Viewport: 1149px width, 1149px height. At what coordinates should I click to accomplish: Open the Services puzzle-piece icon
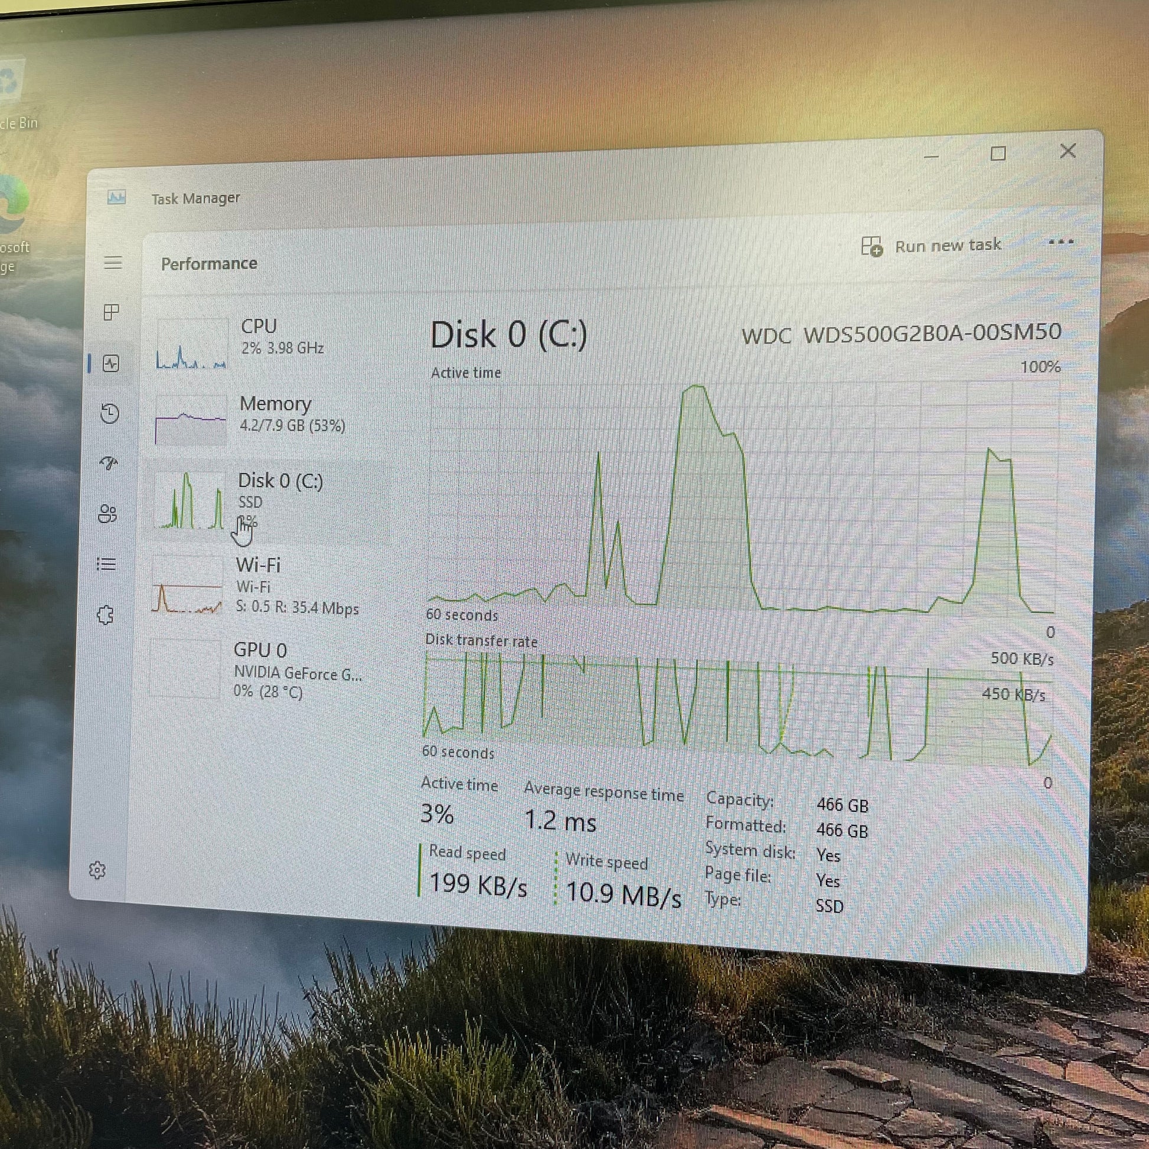(x=105, y=615)
